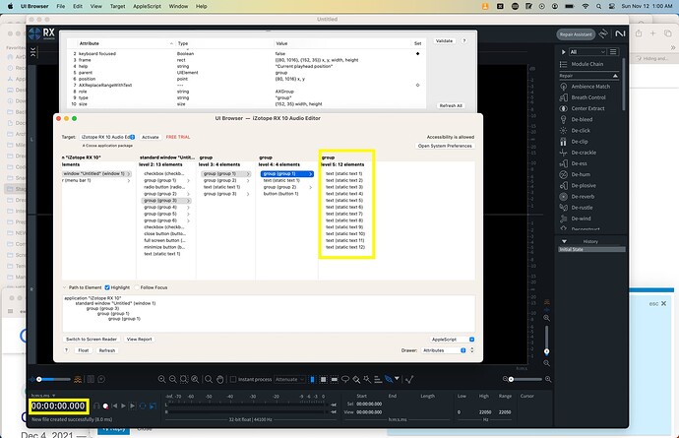
Task: Select text (static text 12) element
Action: tap(345, 247)
